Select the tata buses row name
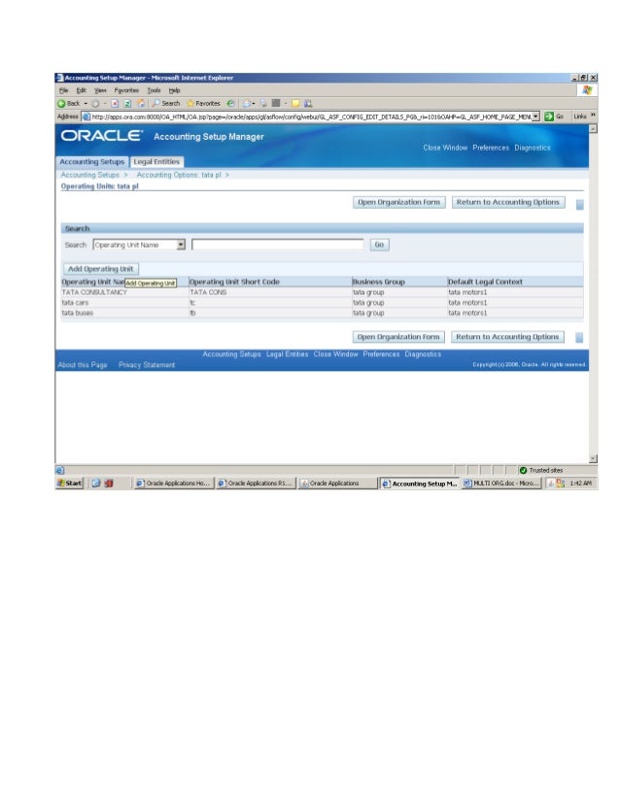The image size is (620, 802). pos(78,313)
